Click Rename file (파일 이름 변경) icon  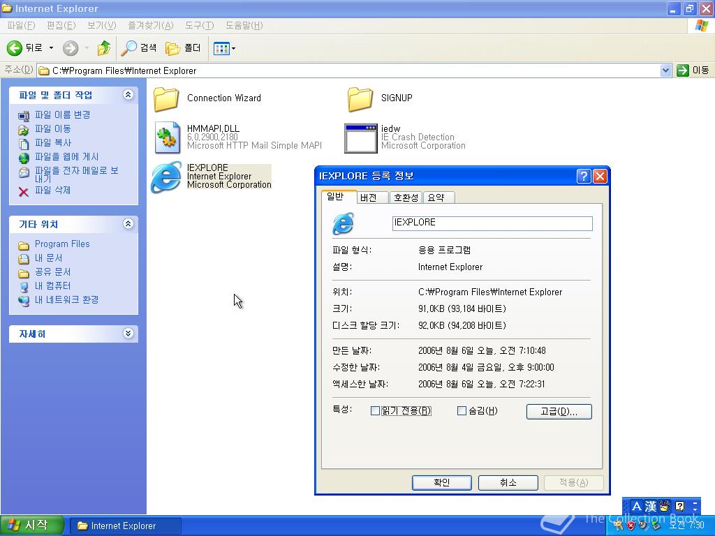point(24,116)
